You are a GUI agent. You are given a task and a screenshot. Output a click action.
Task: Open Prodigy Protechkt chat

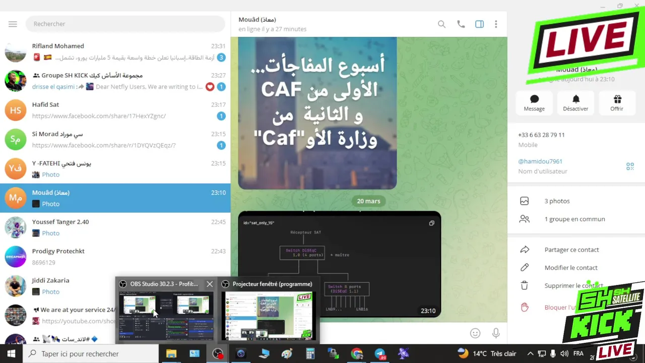(115, 256)
